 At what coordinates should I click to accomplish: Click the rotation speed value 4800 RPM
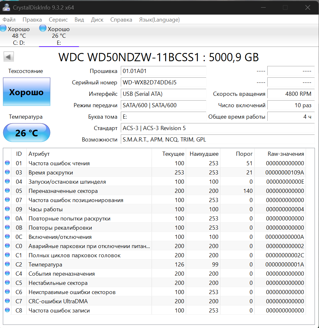(x=291, y=94)
